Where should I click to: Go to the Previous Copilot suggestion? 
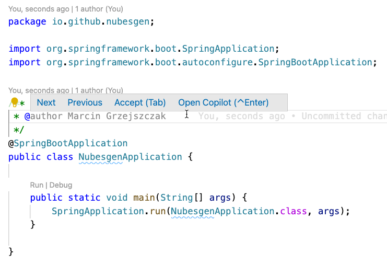click(85, 102)
